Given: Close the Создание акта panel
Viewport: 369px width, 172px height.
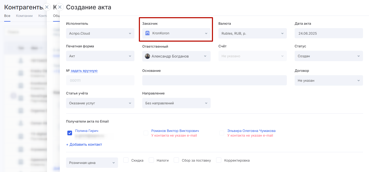Looking at the screenshot, I should tap(60, 7).
